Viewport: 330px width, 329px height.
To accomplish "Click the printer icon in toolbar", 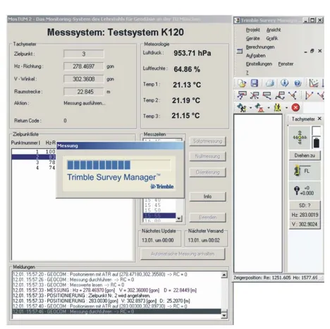I will (x=270, y=83).
